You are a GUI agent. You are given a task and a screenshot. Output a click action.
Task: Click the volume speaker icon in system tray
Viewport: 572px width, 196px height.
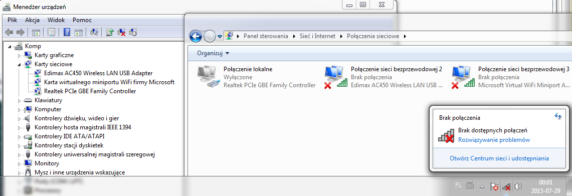pos(518,186)
